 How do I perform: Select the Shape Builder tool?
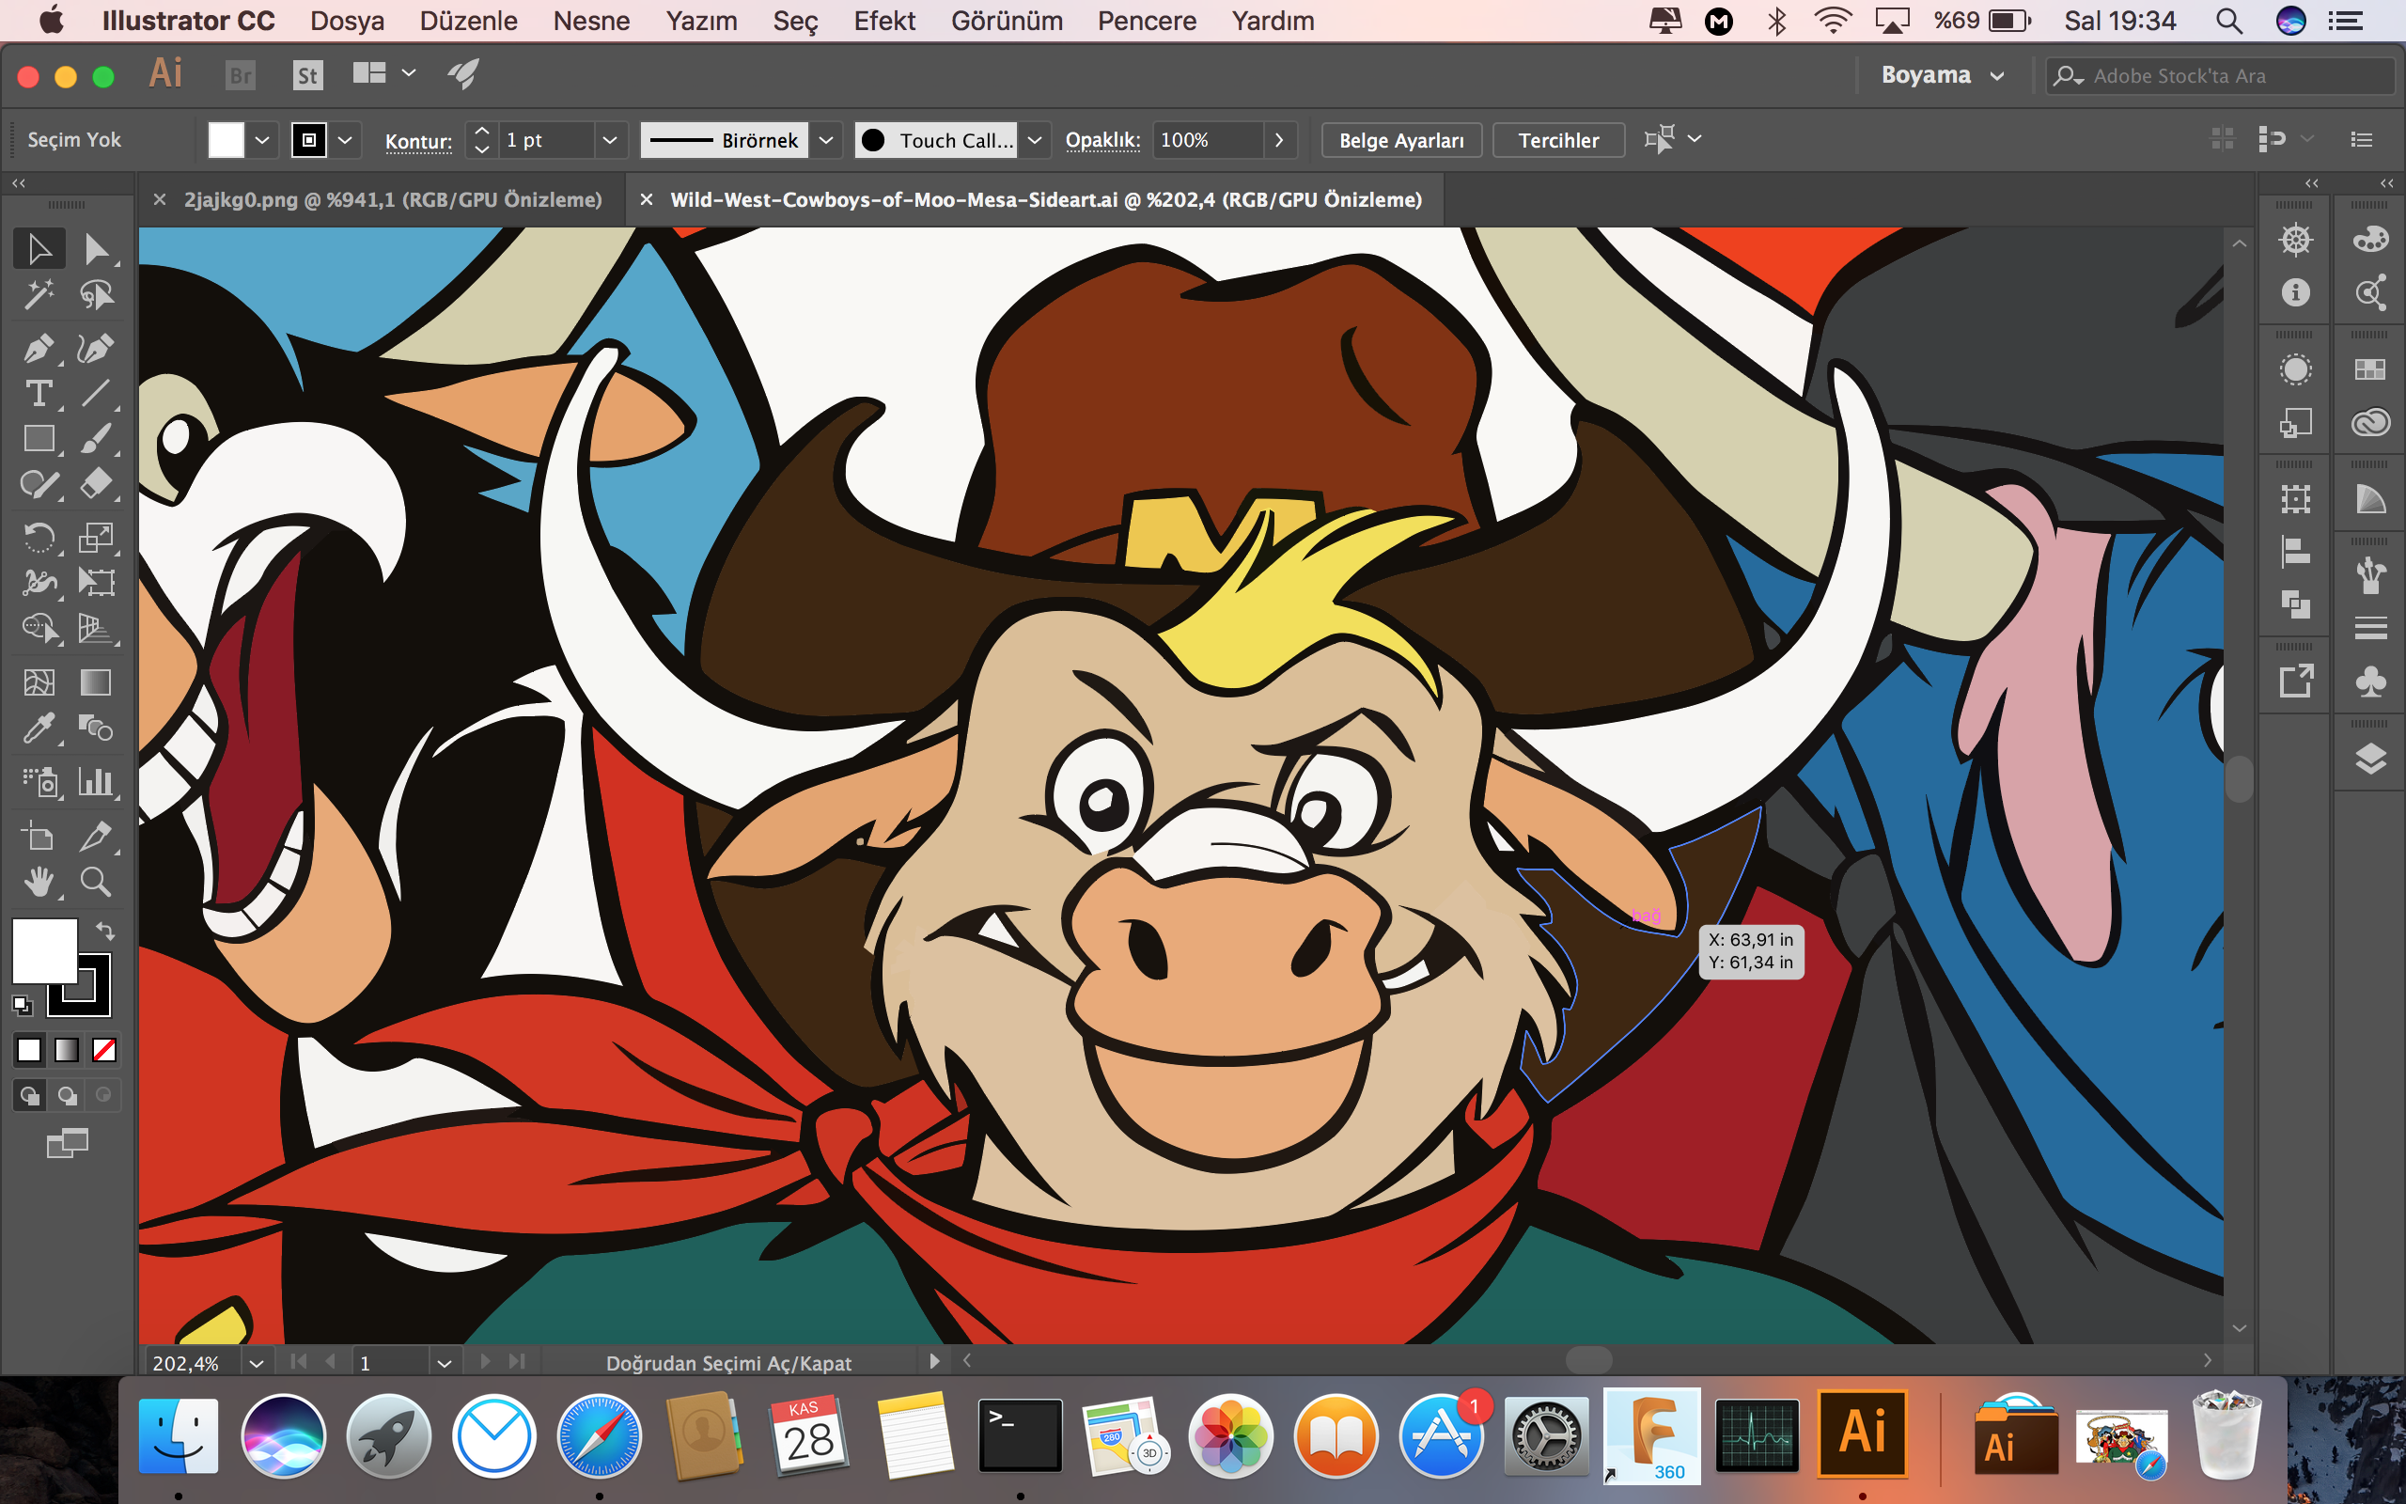(39, 628)
